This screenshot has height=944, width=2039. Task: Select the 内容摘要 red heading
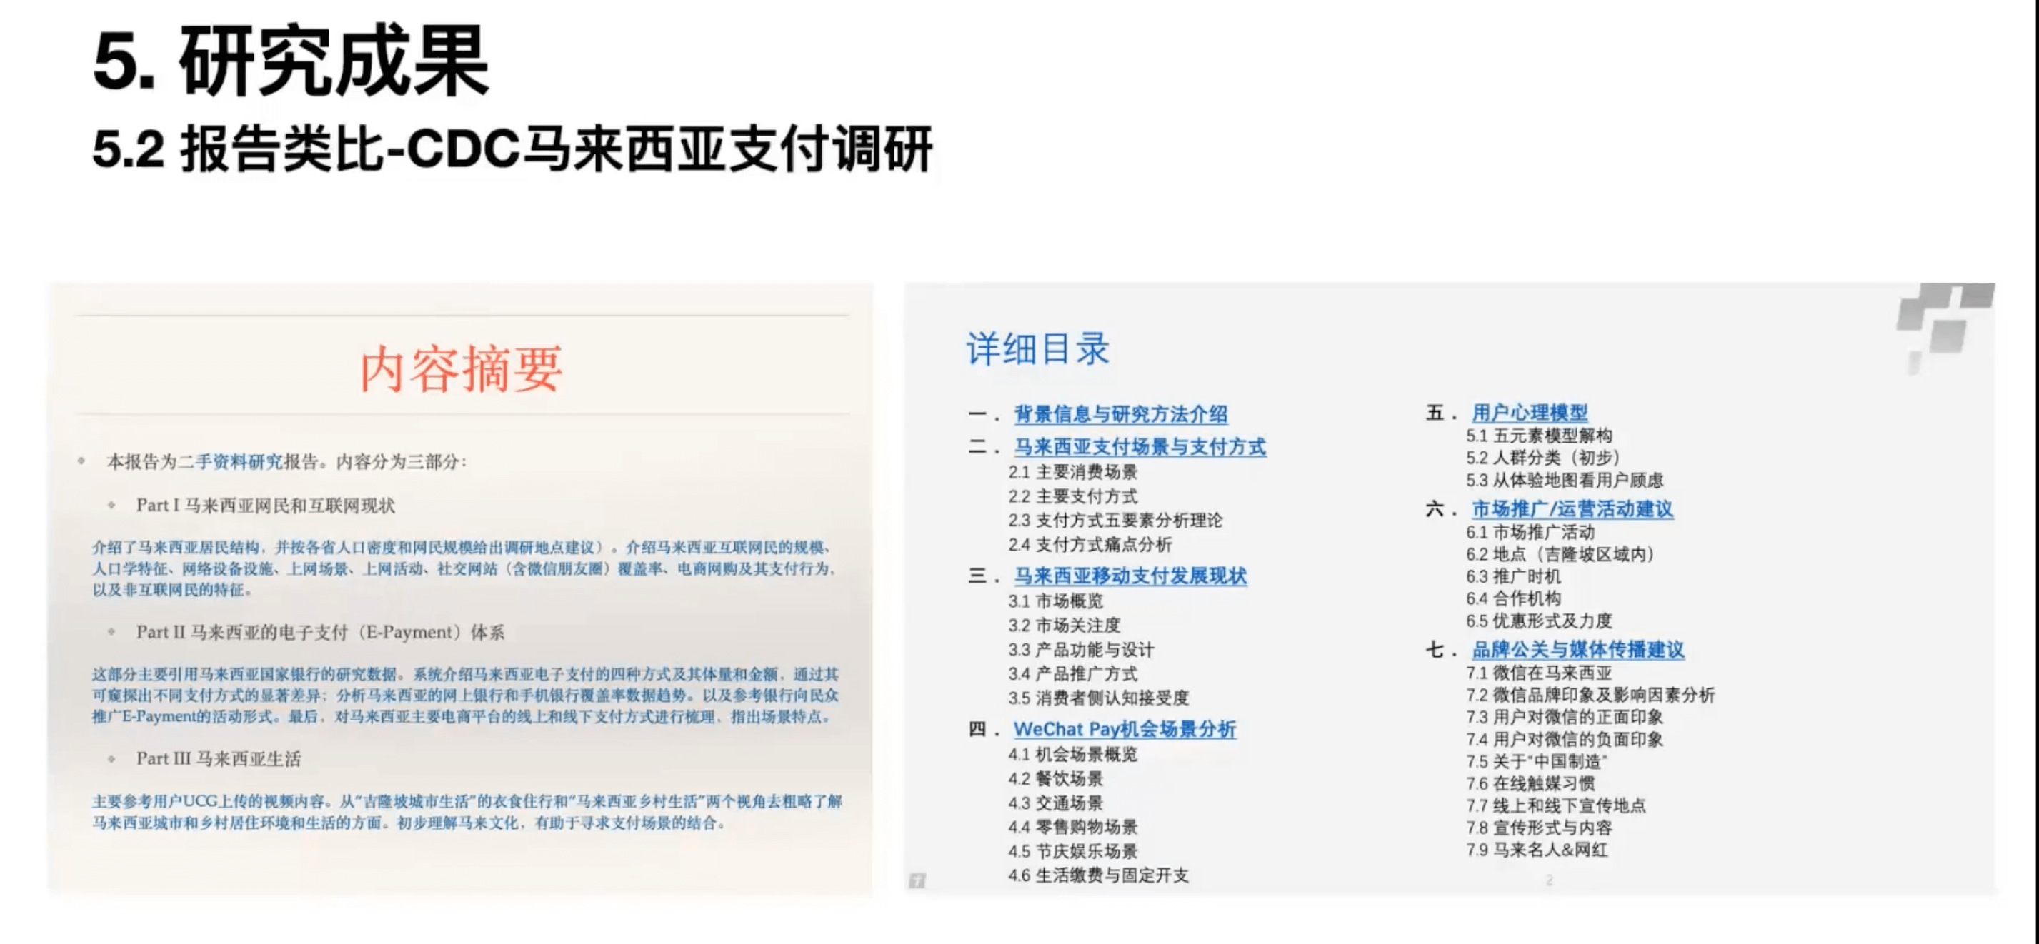coord(461,368)
